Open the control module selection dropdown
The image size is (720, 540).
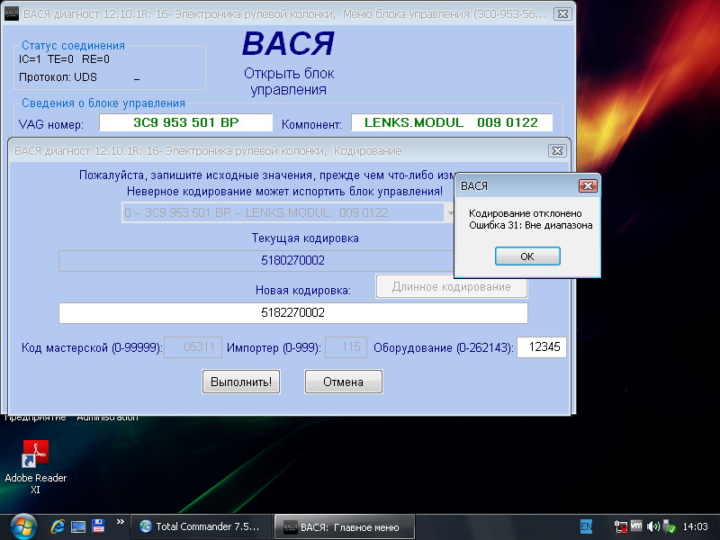[451, 212]
